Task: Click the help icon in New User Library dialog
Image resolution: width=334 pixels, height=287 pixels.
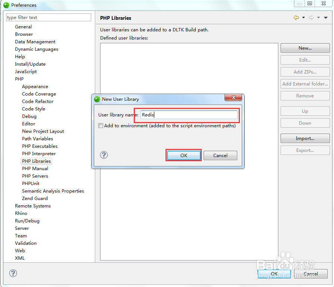Action: point(104,155)
